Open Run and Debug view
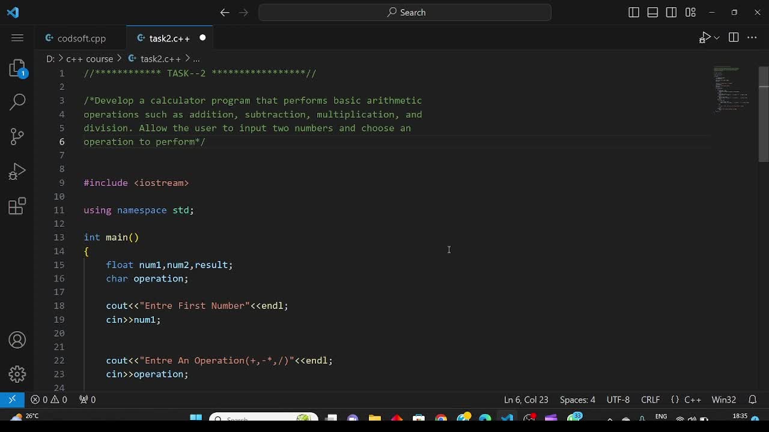 pos(17,172)
